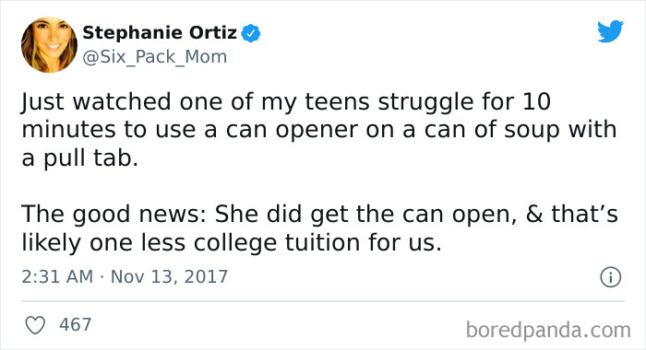Viewport: 646px width, 350px height.
Task: Click the word 'struggle' in the tweet
Action: 425,103
